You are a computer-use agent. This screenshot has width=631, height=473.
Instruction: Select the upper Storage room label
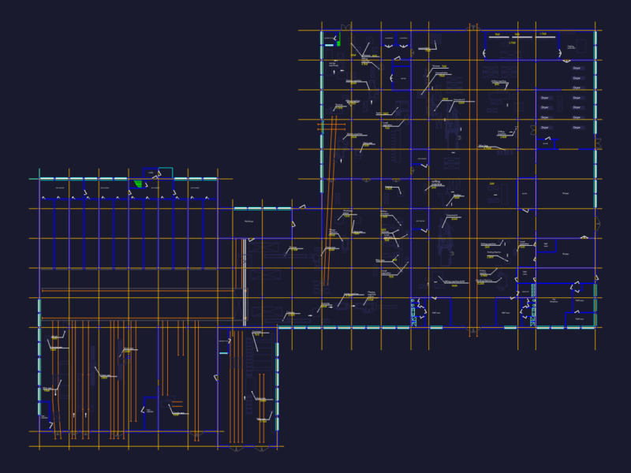point(565,193)
